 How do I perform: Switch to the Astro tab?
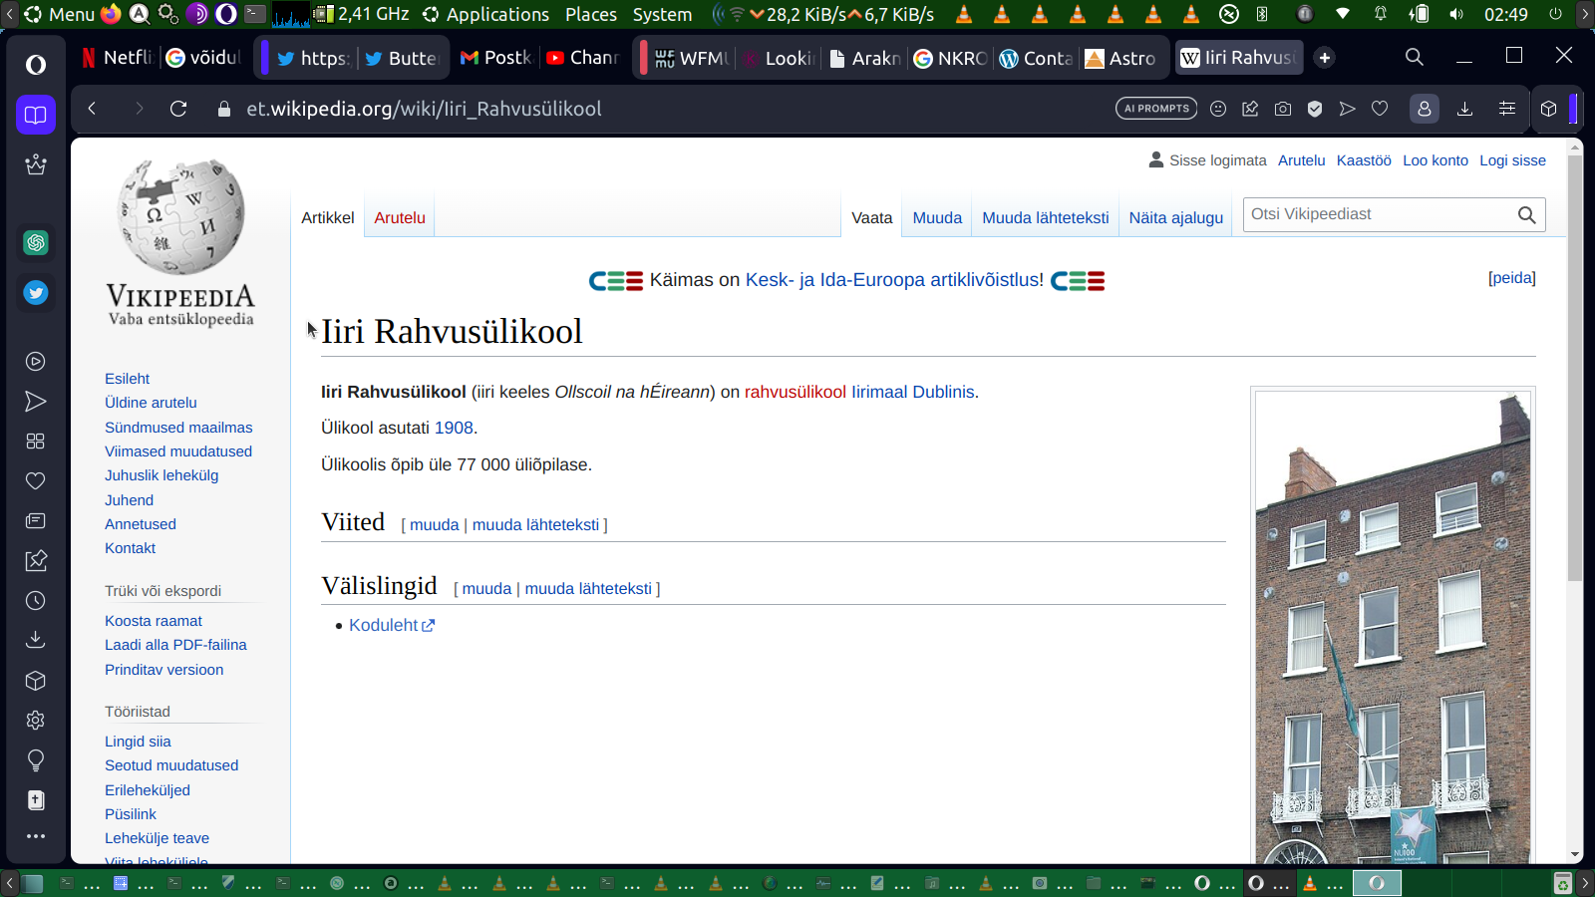[x=1121, y=58]
